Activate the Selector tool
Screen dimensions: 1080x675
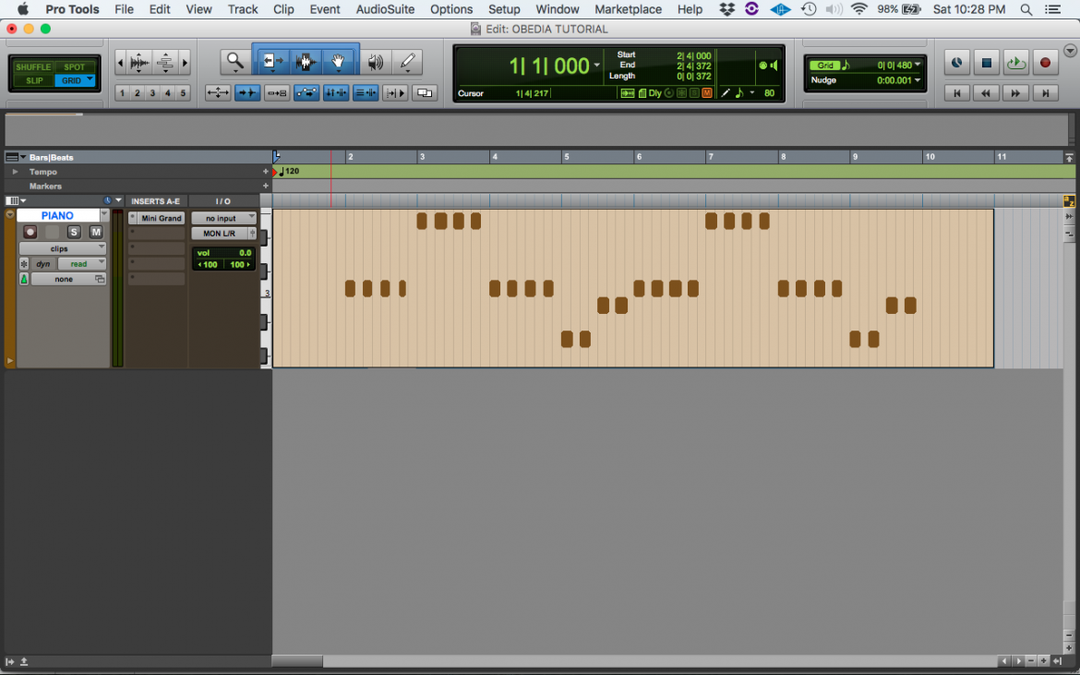tap(305, 61)
